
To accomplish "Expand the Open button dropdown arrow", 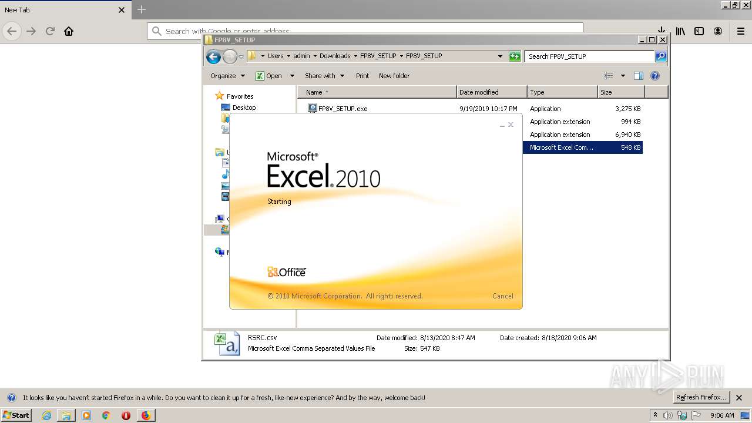I will pyautogui.click(x=292, y=76).
